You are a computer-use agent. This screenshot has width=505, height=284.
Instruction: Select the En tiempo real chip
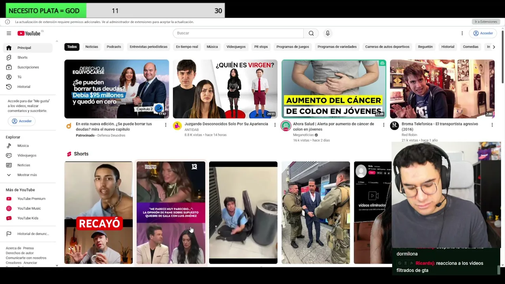[x=187, y=47]
